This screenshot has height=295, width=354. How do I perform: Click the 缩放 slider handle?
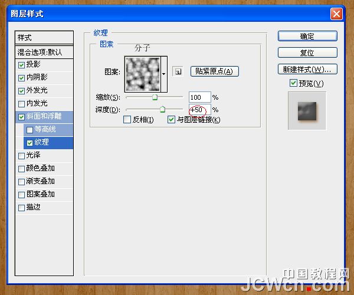pos(155,97)
